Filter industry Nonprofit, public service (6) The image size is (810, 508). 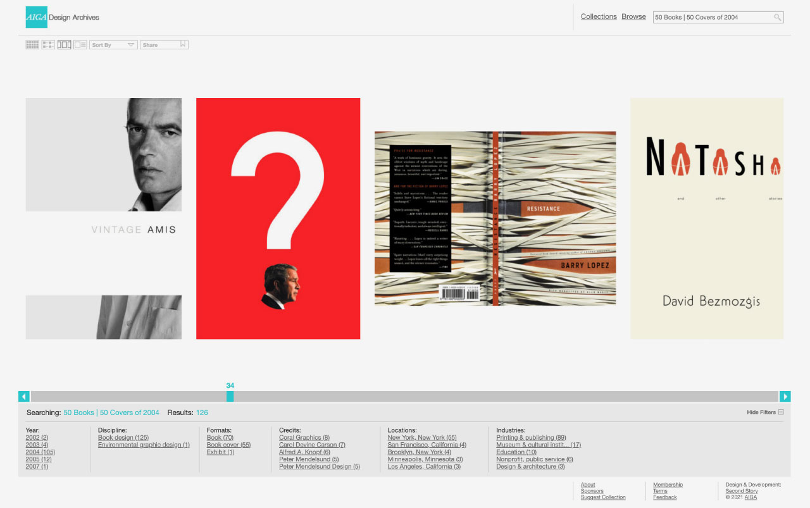point(535,459)
